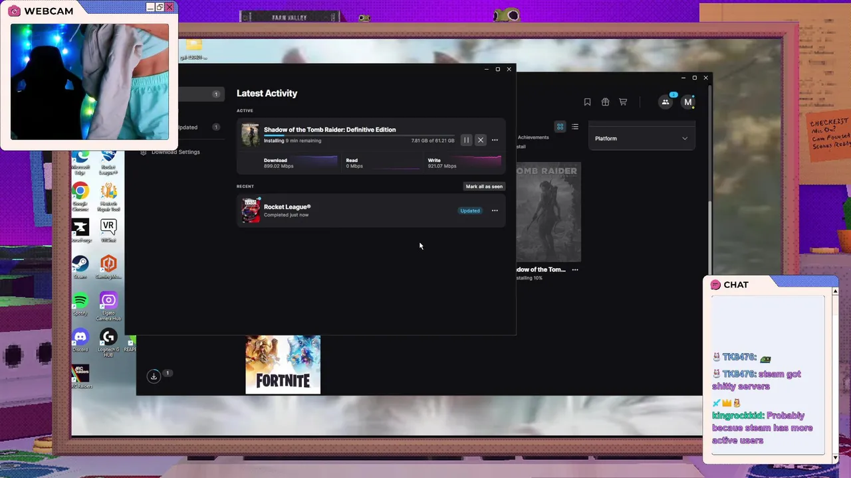Pause the Shadow of the Tomb Raider install
The height and width of the screenshot is (478, 851).
tap(466, 140)
